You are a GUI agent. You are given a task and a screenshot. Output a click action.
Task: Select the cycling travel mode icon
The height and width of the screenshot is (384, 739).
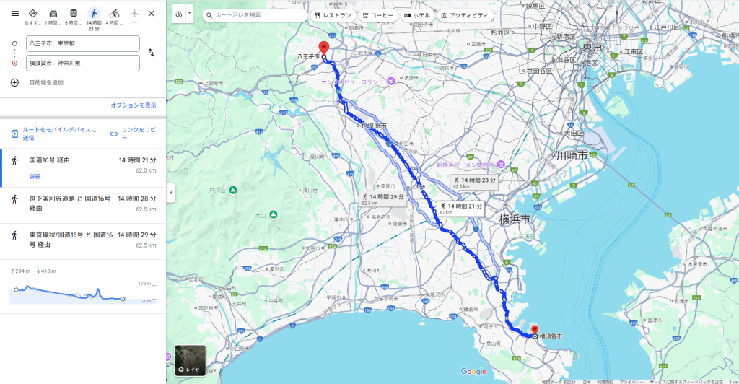(114, 14)
